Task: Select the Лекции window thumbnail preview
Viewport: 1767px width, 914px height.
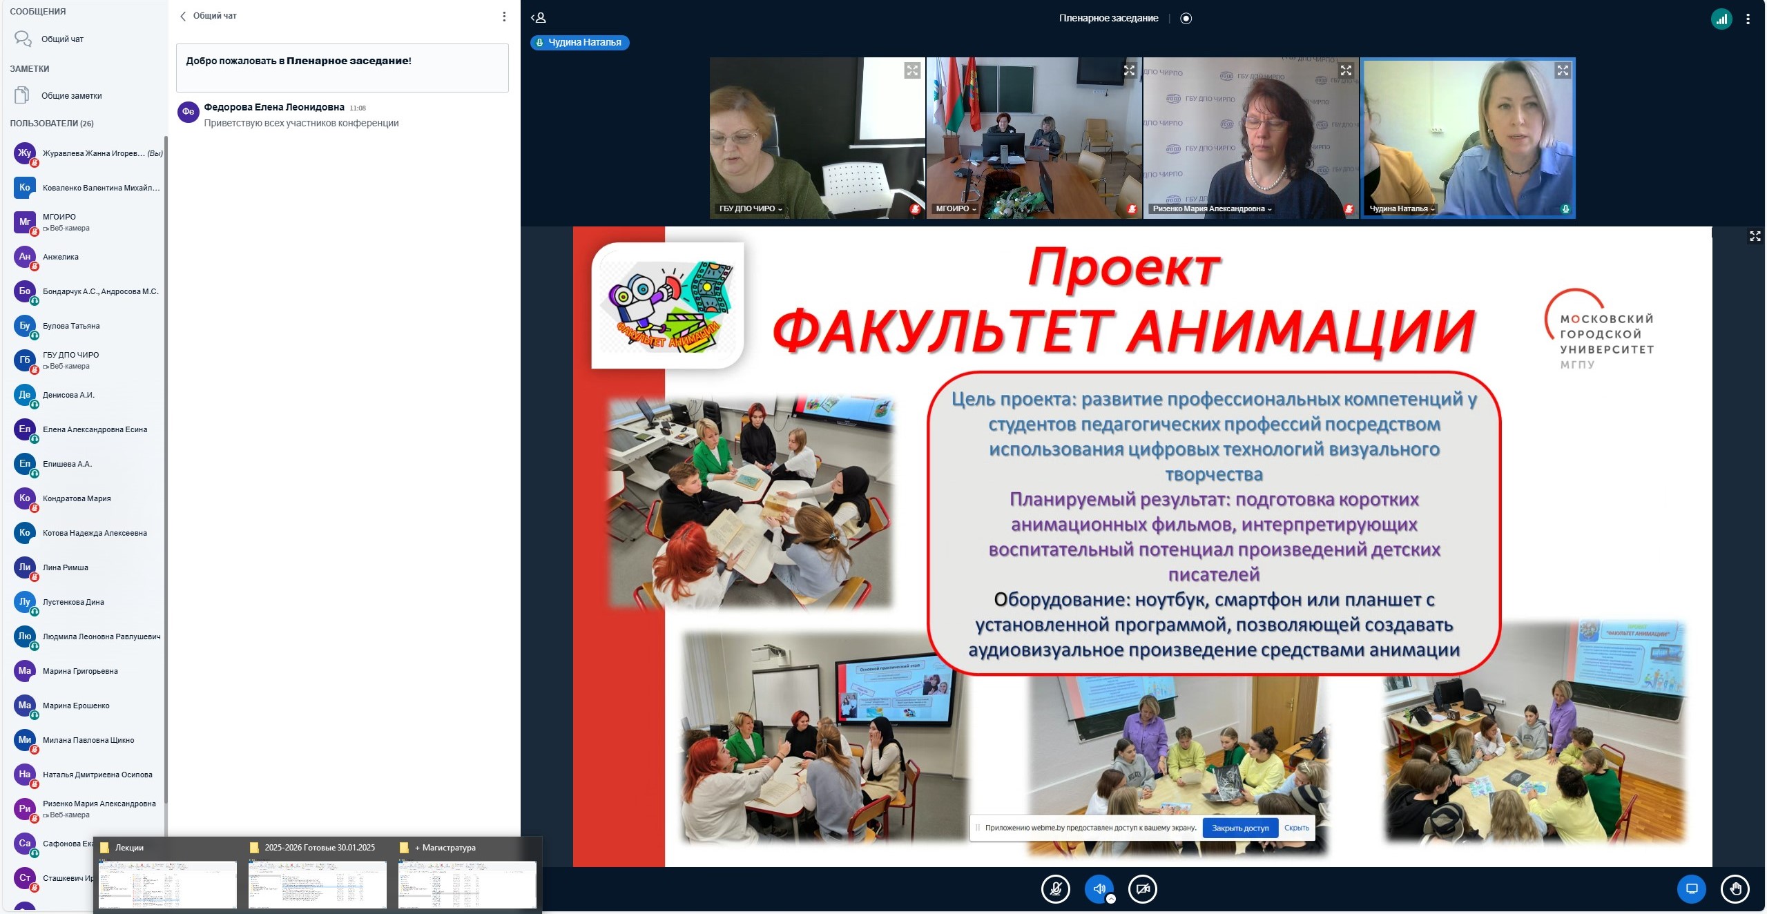Action: pyautogui.click(x=167, y=883)
